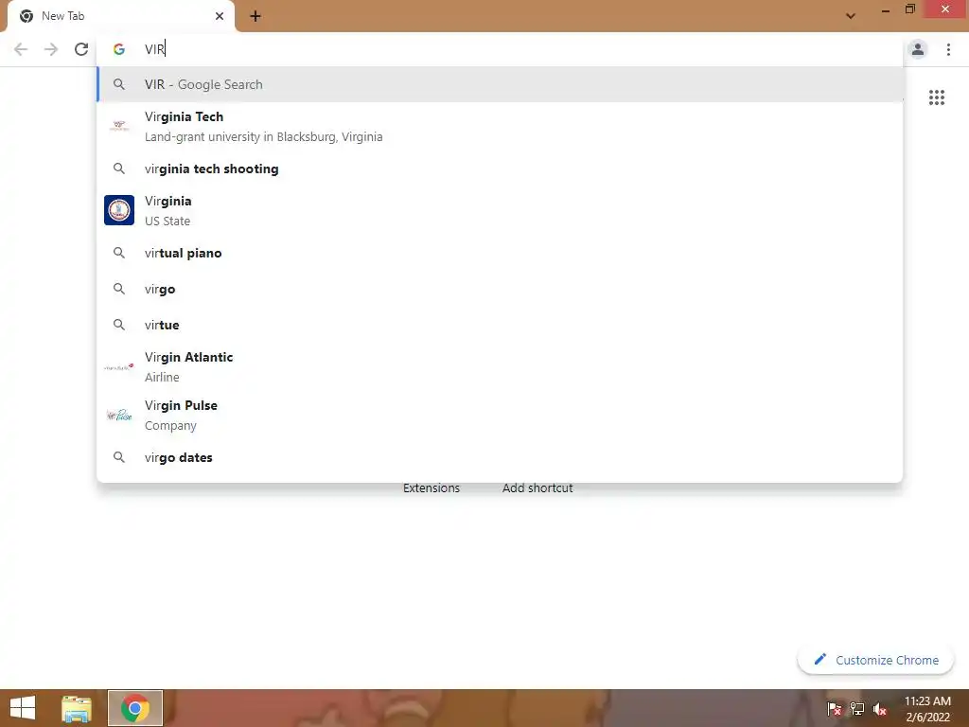Open the tab search chevron

point(851,16)
